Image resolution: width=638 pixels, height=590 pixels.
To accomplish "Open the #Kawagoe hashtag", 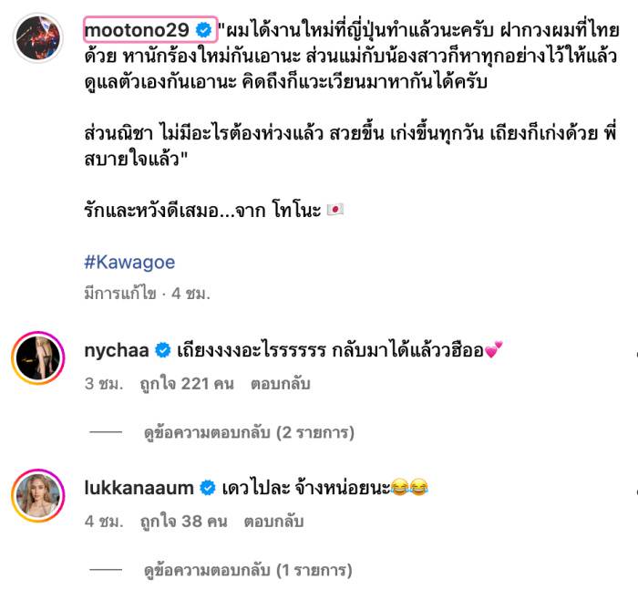I will tap(129, 263).
